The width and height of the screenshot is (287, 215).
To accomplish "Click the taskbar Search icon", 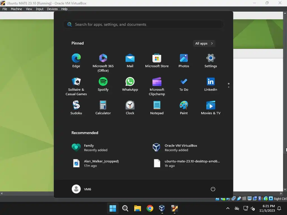I will (125, 208).
